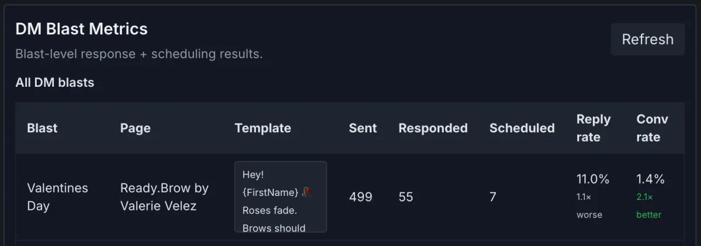Sort by the Blast column header
The height and width of the screenshot is (246, 701).
[42, 128]
